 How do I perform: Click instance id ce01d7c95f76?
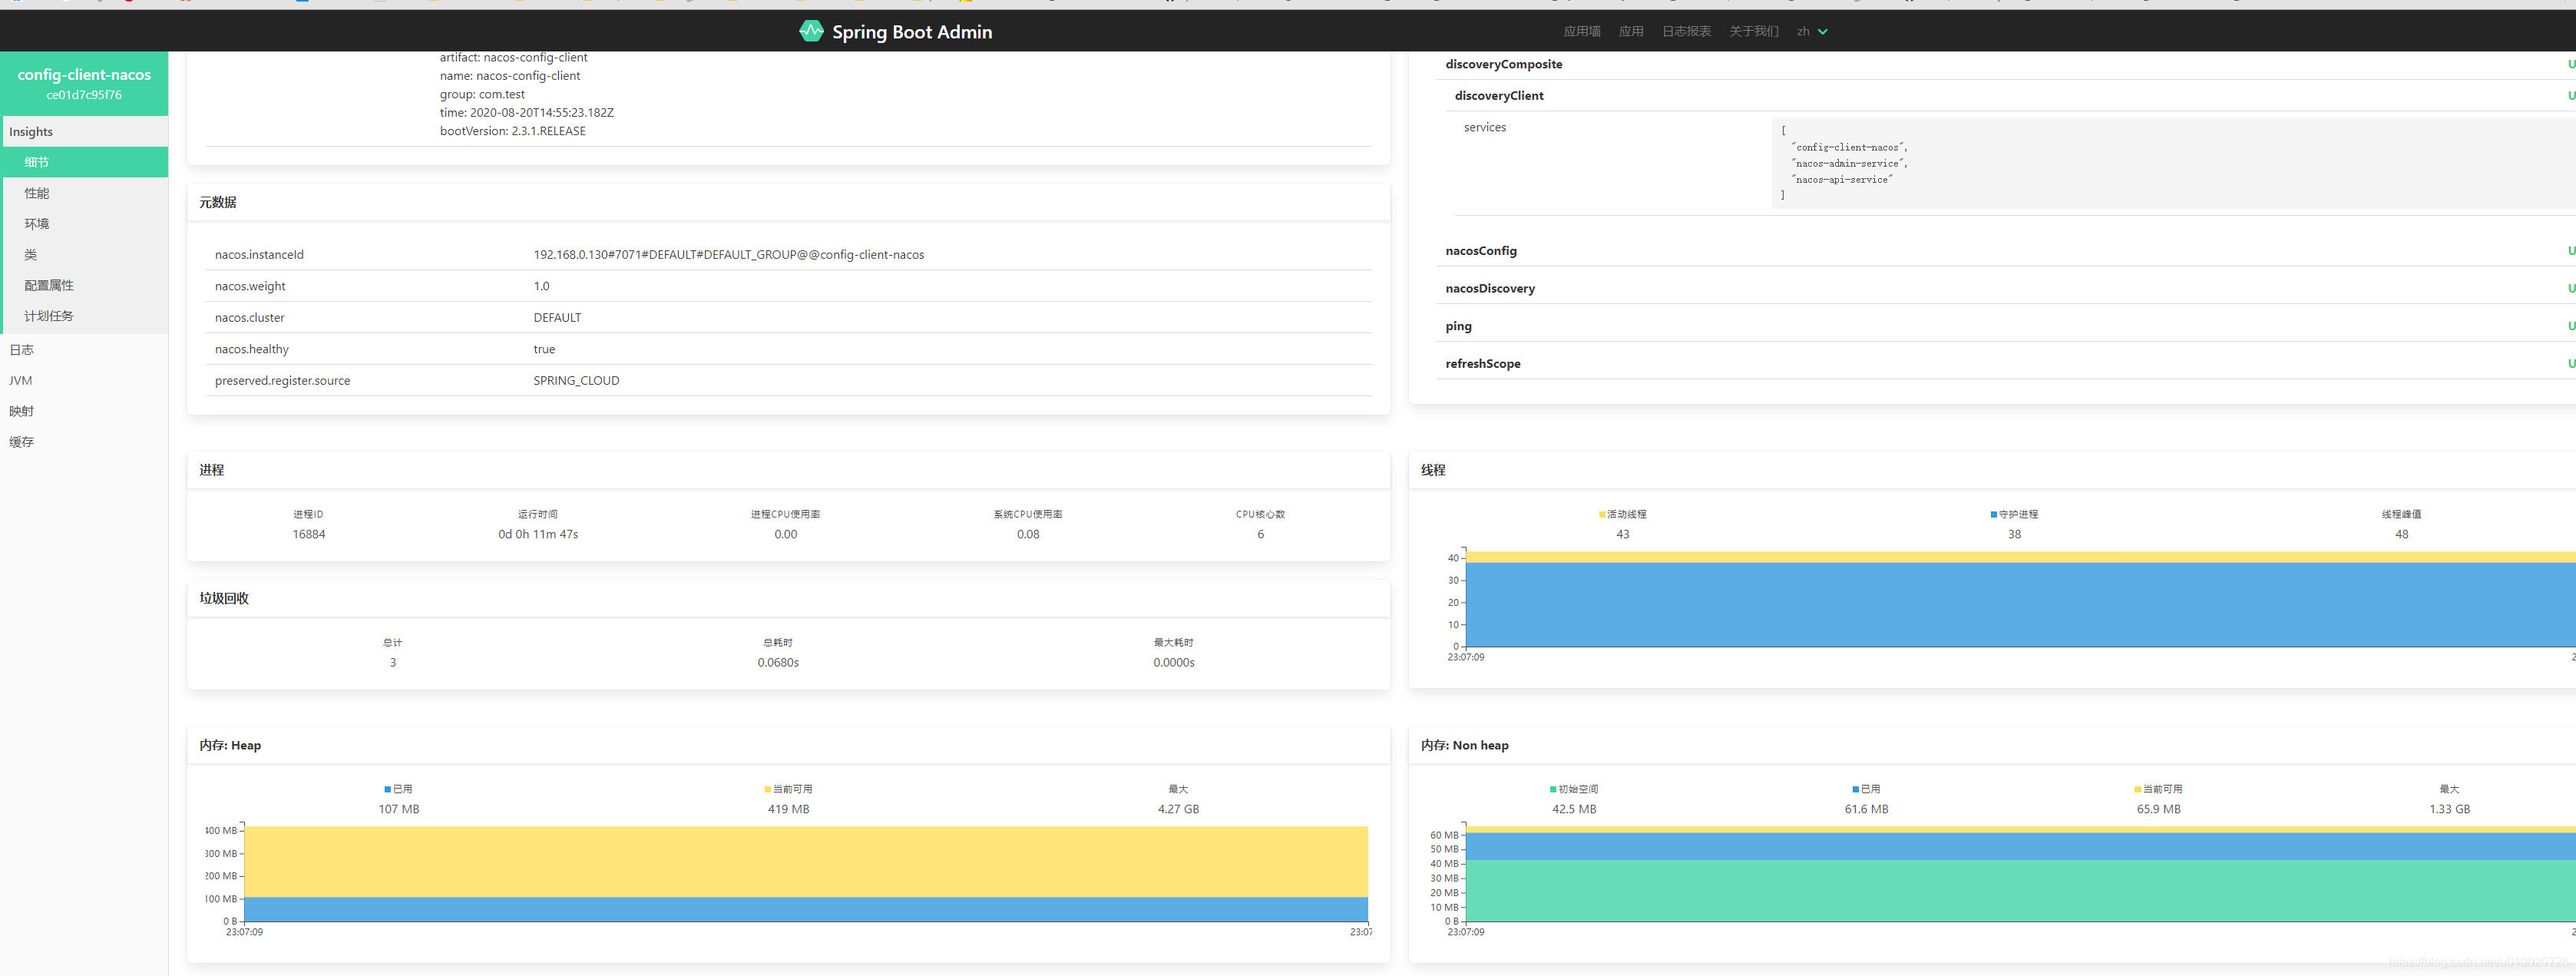click(x=84, y=95)
